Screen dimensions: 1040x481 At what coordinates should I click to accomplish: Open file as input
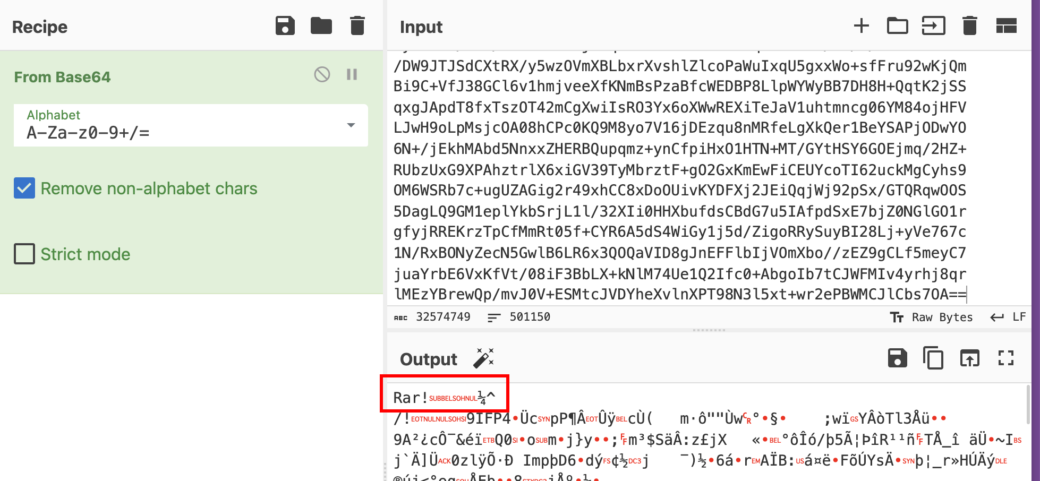pyautogui.click(x=933, y=25)
